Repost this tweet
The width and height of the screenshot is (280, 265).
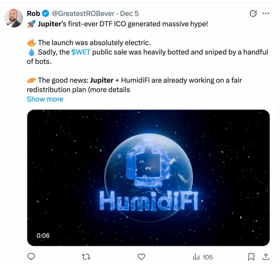tap(86, 257)
